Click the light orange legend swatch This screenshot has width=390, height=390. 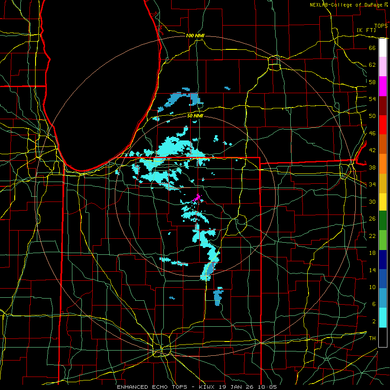(x=383, y=164)
